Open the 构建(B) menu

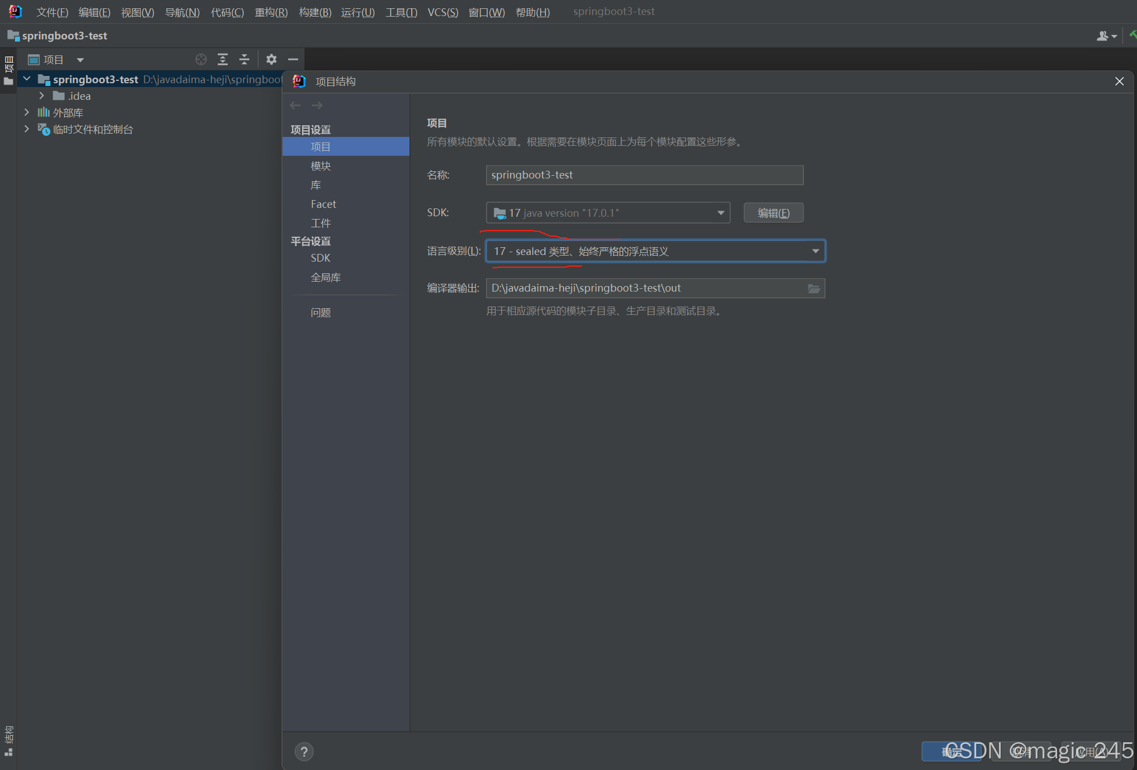point(315,12)
